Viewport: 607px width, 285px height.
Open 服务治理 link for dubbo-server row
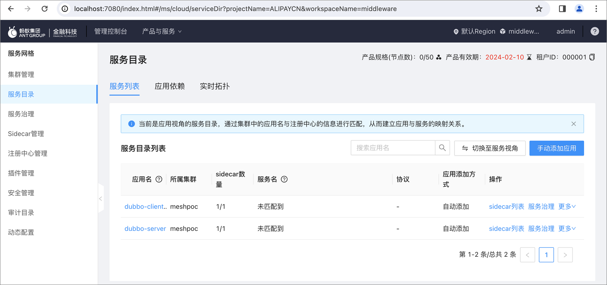click(x=541, y=229)
